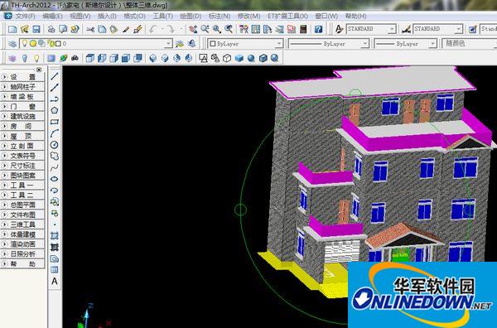Open the 渲染动画 sidebar item

pos(22,244)
